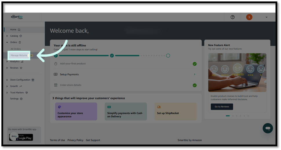Click the help question mark icon
281x150 pixels.
pos(232,17)
